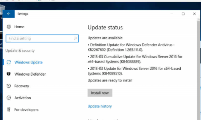Open Windows Defender settings
201x120 pixels.
pyautogui.click(x=30, y=74)
